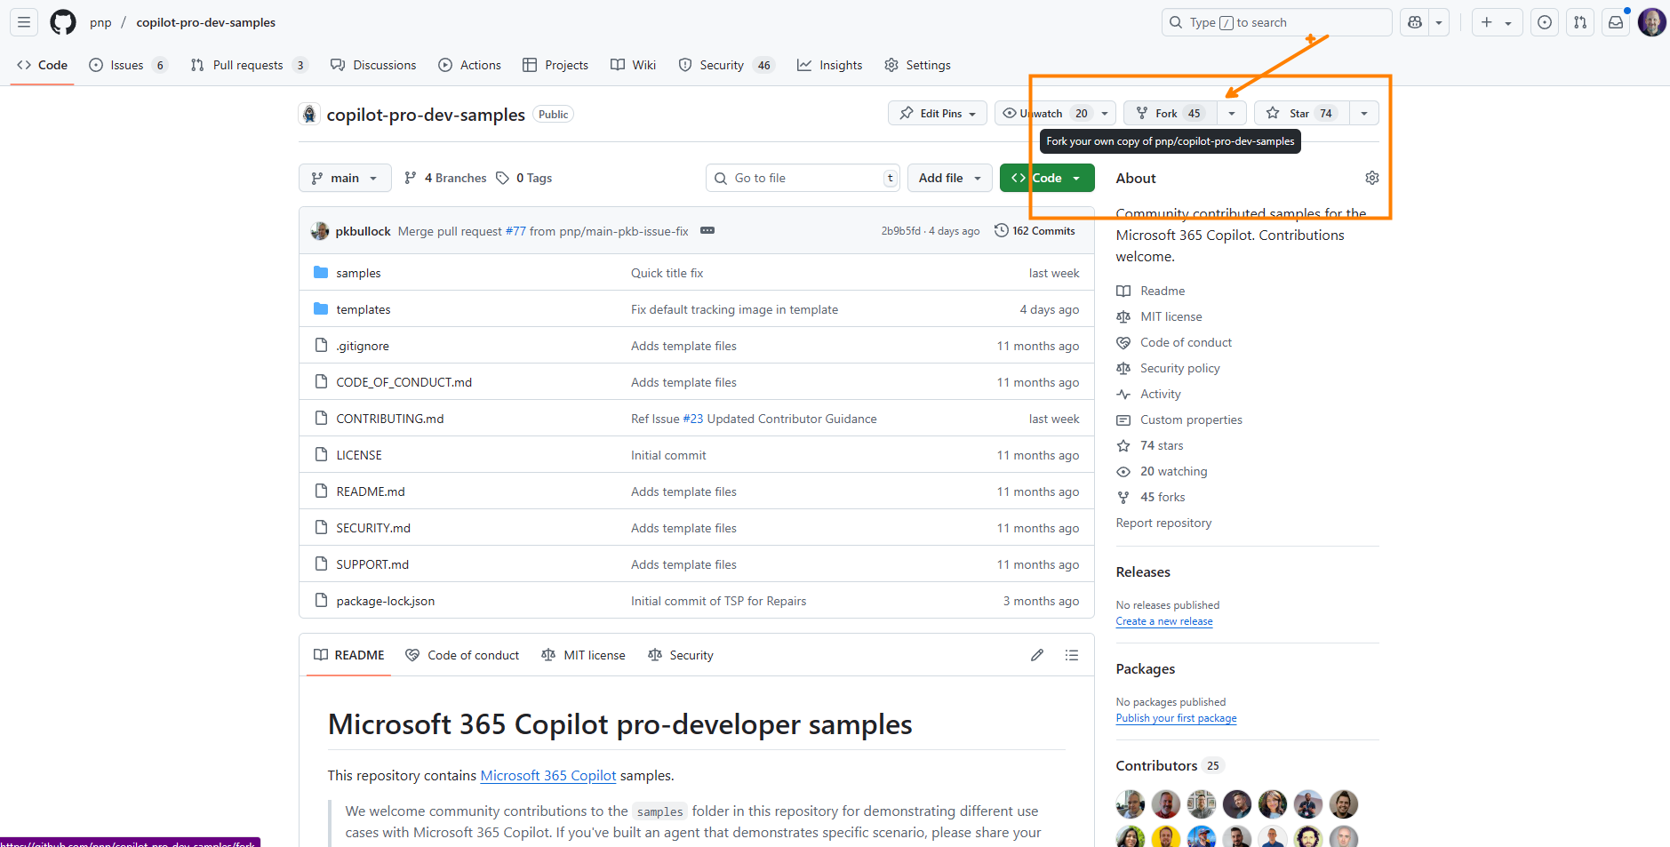Viewport: 1670px width, 847px height.
Task: Open the notifications inbox
Action: 1616,22
